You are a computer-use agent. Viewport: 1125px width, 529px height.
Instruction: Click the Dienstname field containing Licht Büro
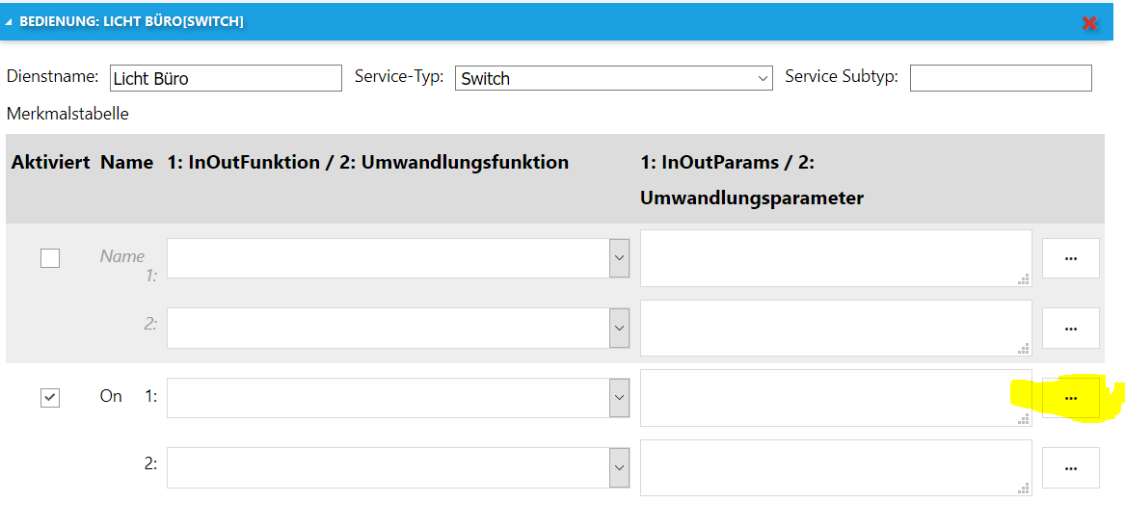click(x=226, y=78)
